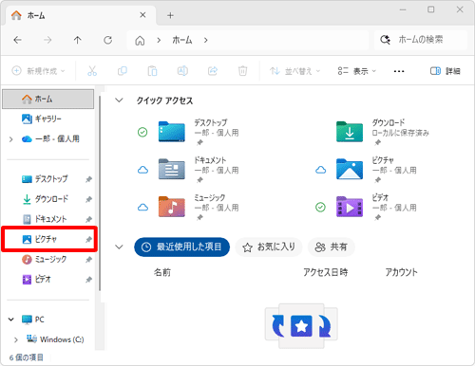475x366 pixels.
Task: Click the navigation pane vertical scrollbar
Action: tap(100, 193)
